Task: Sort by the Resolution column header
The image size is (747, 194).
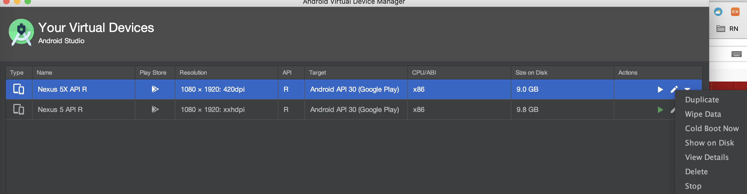Action: pos(227,72)
